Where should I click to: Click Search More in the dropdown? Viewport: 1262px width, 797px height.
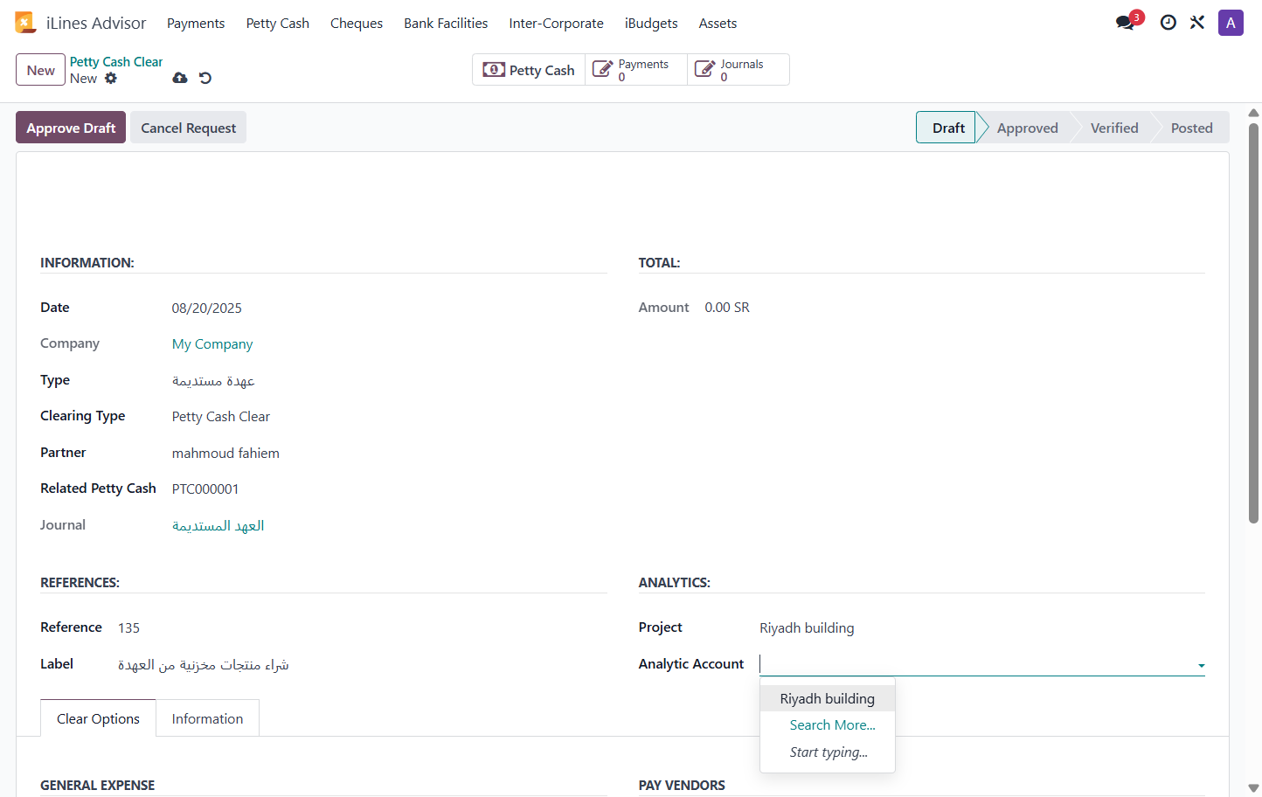coord(833,725)
